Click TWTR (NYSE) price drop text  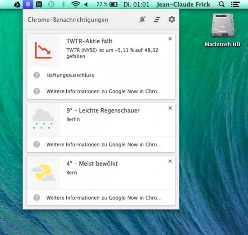(112, 53)
